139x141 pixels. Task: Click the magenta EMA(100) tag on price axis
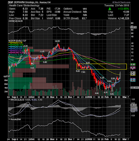[x=133, y=68]
